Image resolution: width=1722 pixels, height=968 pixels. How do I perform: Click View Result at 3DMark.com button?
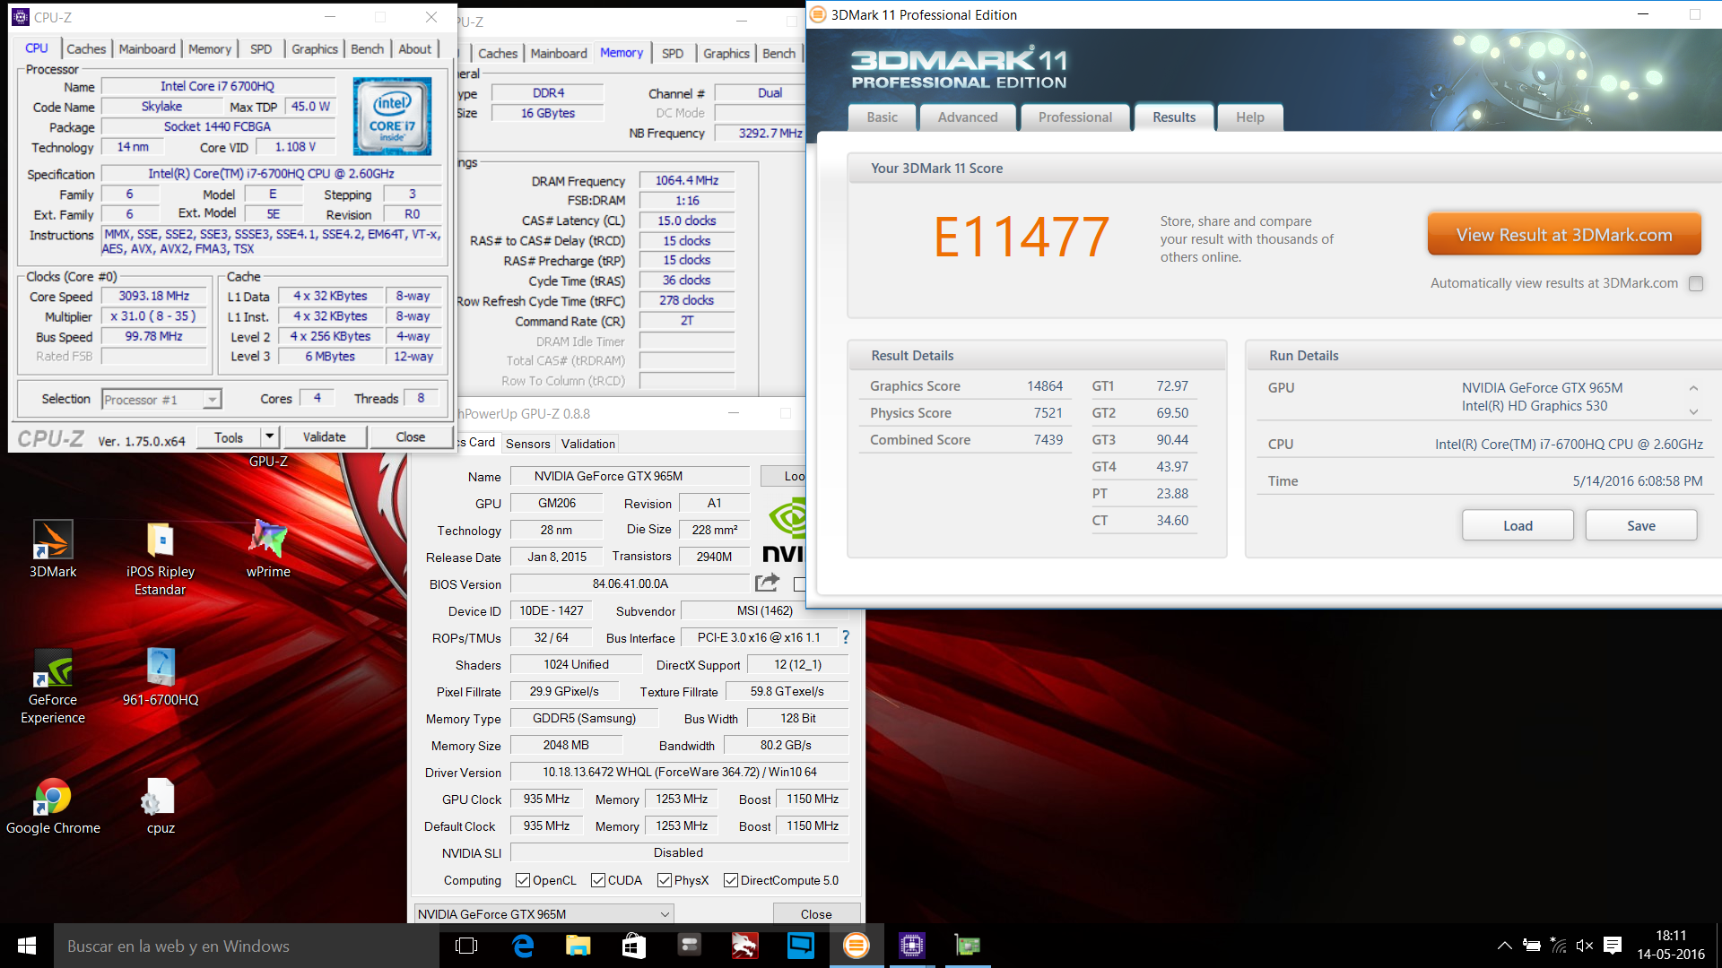click(x=1564, y=235)
